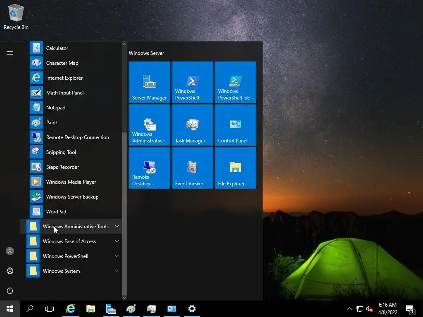Image resolution: width=423 pixels, height=317 pixels.
Task: Click the muted volume tray icon
Action: tap(370, 309)
